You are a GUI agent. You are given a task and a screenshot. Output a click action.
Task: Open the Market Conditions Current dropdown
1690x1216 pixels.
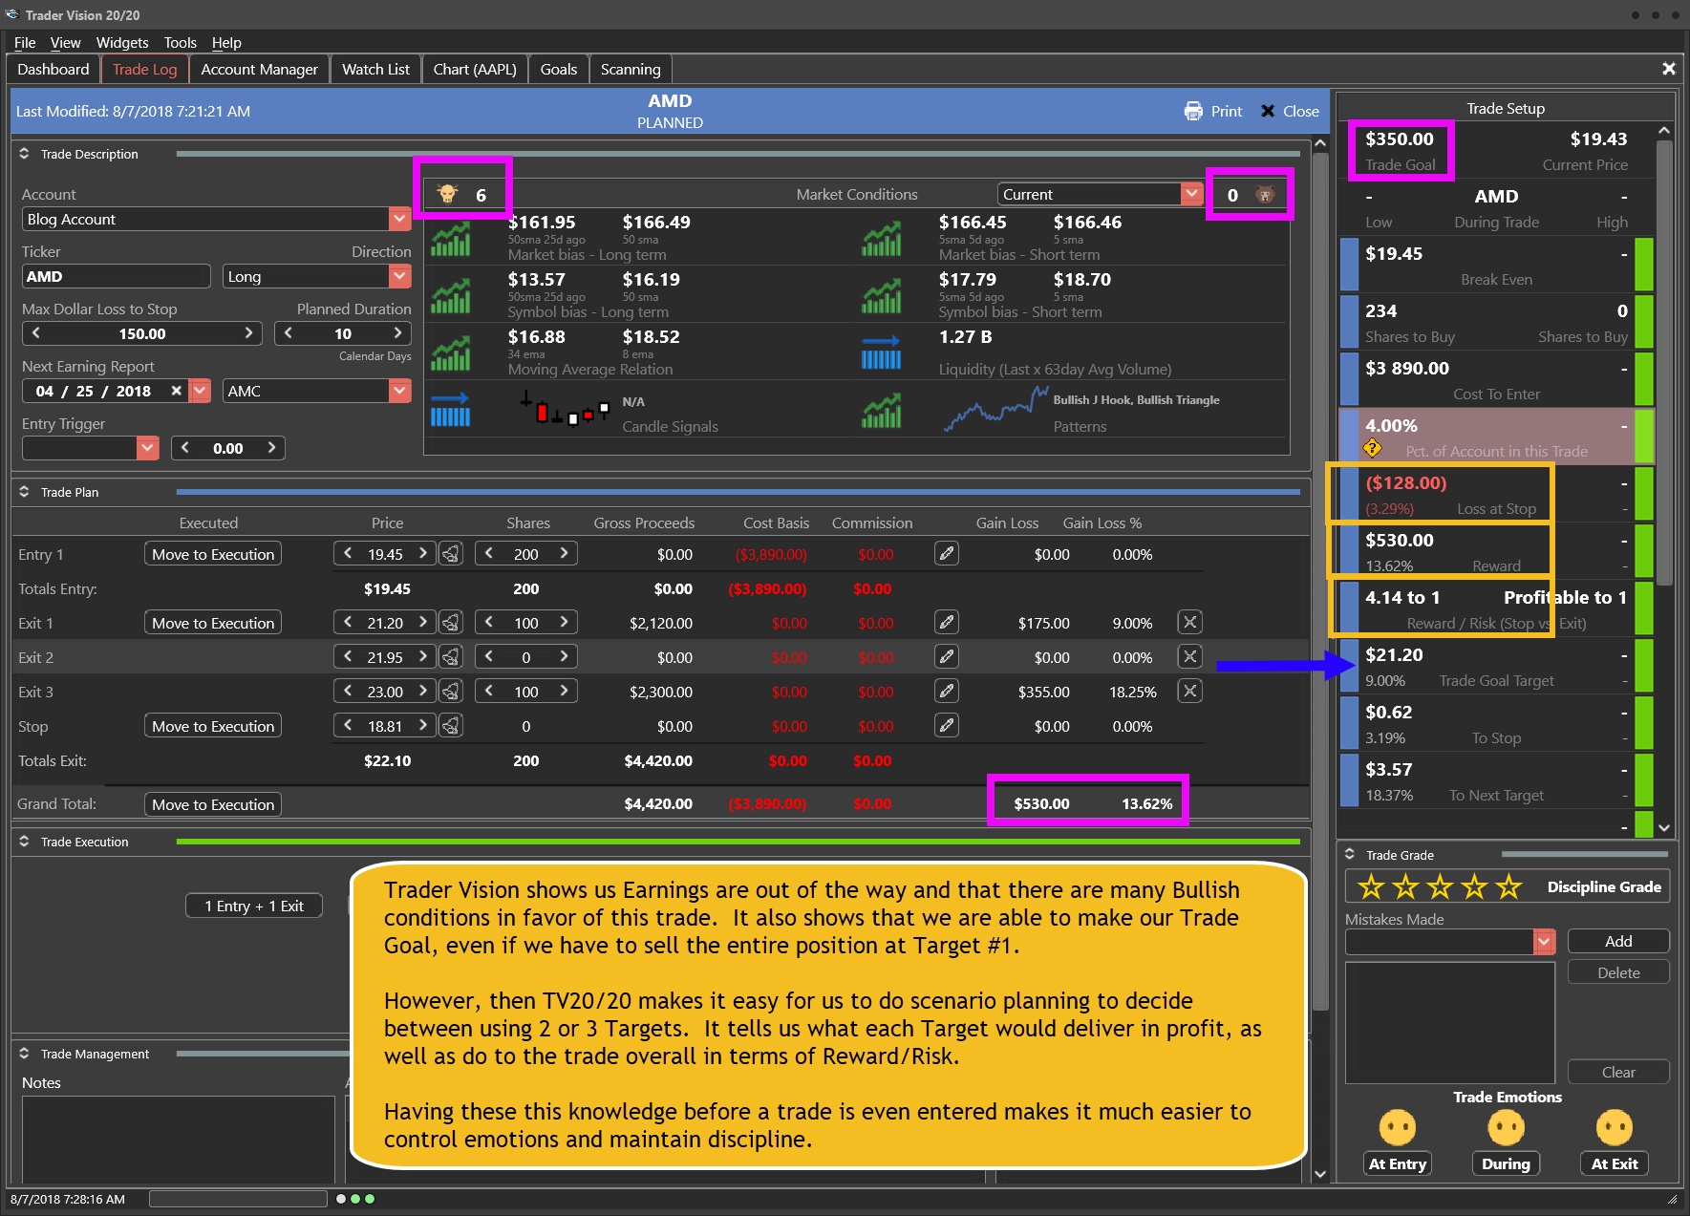pyautogui.click(x=1191, y=194)
